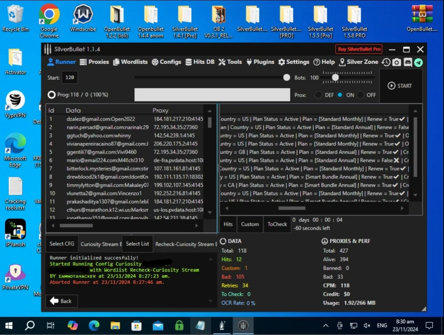444x335 pixels.
Task: Click the Bots slider handle
Action: pyautogui.click(x=335, y=77)
